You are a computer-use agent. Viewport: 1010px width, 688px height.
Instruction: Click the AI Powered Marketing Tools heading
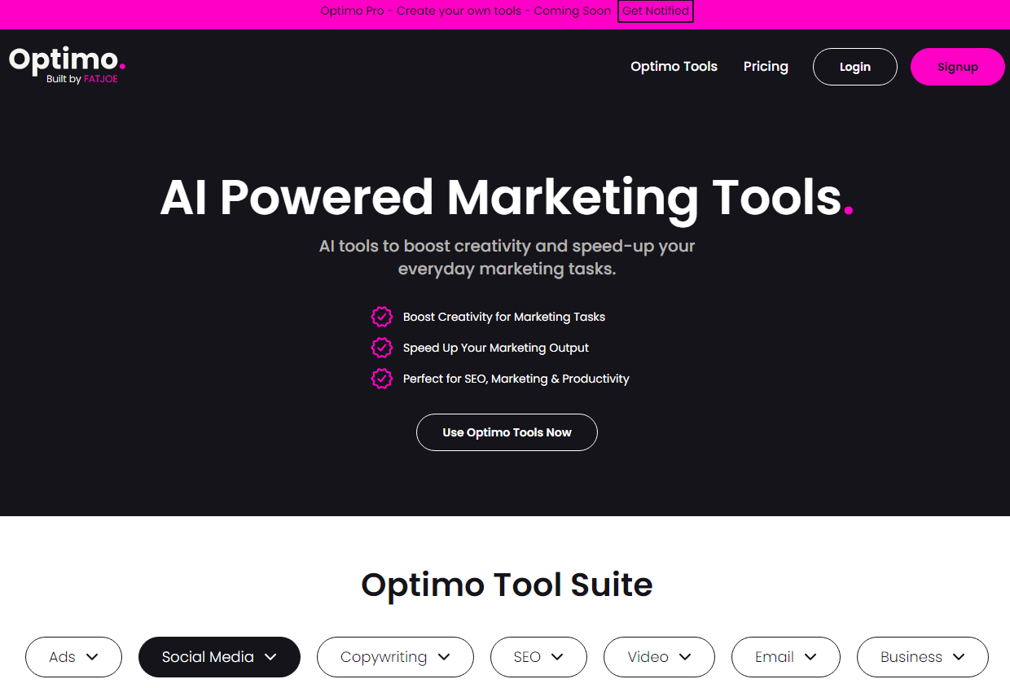[x=507, y=197]
